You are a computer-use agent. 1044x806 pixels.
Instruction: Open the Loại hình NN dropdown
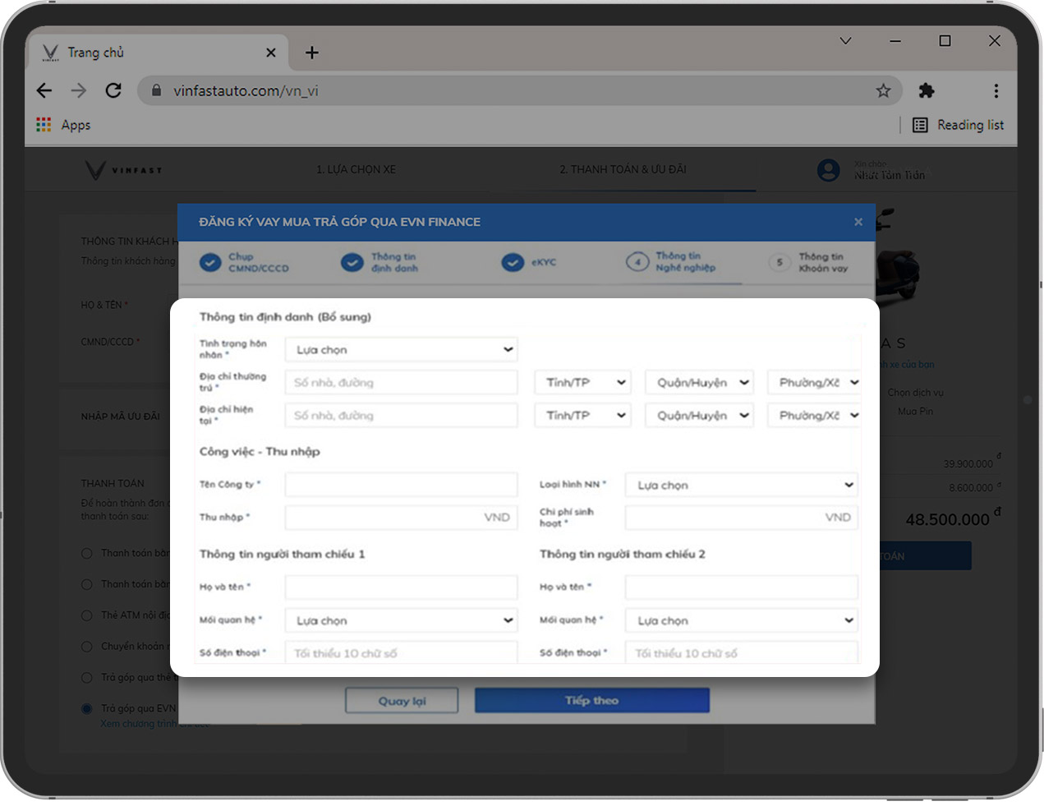tap(742, 485)
